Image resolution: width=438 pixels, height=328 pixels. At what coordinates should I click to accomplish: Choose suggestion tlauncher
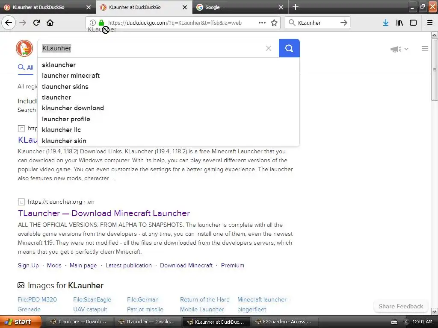tap(169, 97)
